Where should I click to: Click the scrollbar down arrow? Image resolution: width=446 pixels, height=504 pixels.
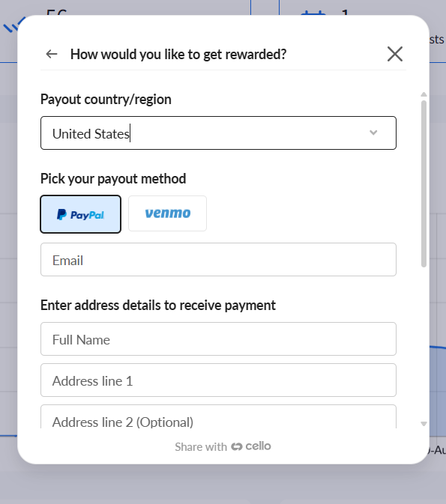click(424, 424)
